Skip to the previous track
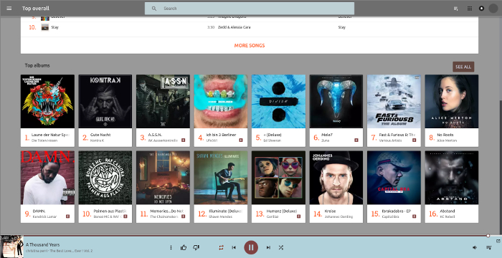502x258 pixels. (234, 247)
